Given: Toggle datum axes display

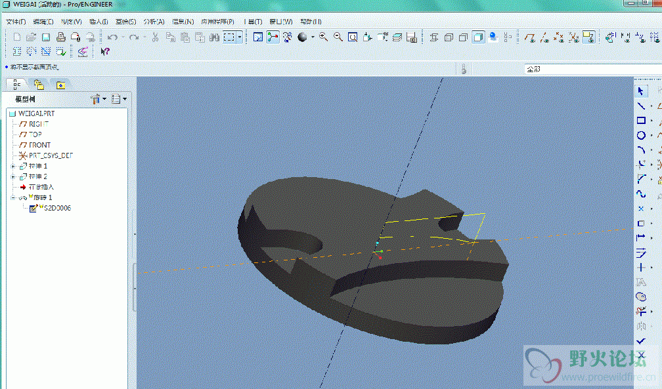Looking at the screenshot, I should click(x=544, y=37).
